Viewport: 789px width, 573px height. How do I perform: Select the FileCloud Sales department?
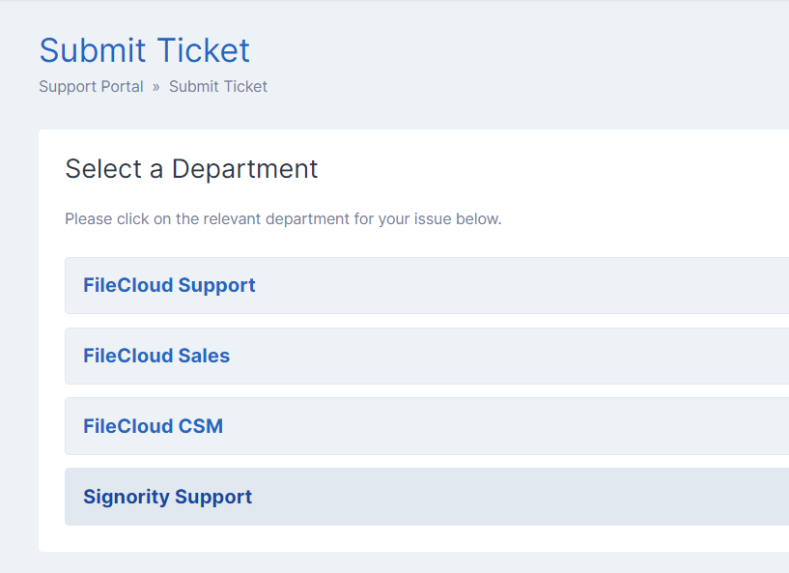[x=156, y=356]
